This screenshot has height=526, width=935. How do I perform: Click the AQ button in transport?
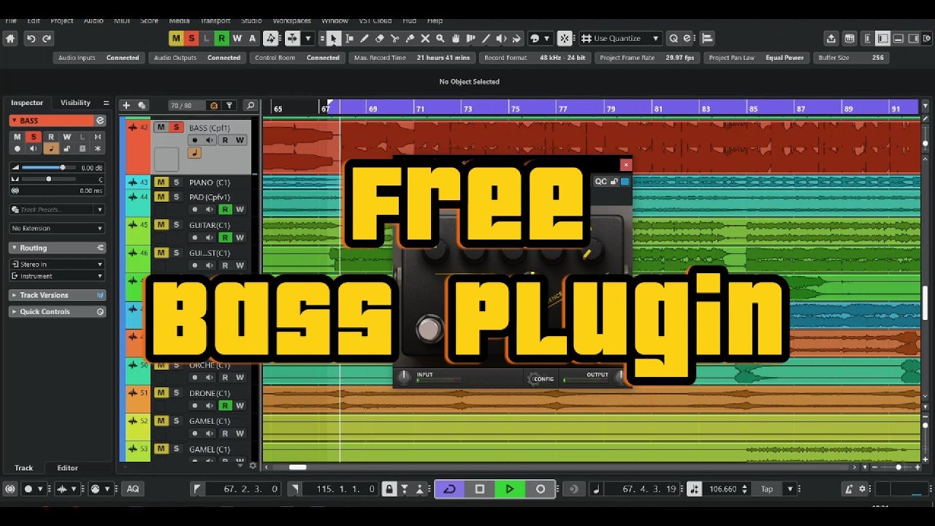tap(133, 489)
